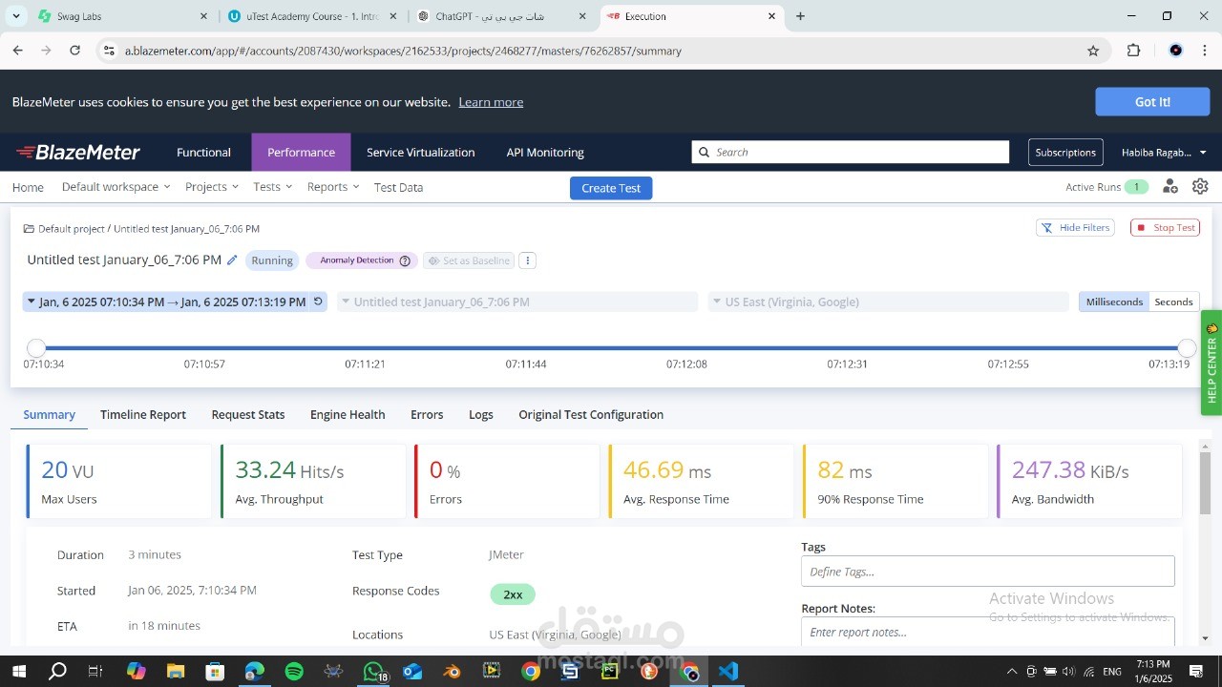Open the green Help Center side tab

1211,363
